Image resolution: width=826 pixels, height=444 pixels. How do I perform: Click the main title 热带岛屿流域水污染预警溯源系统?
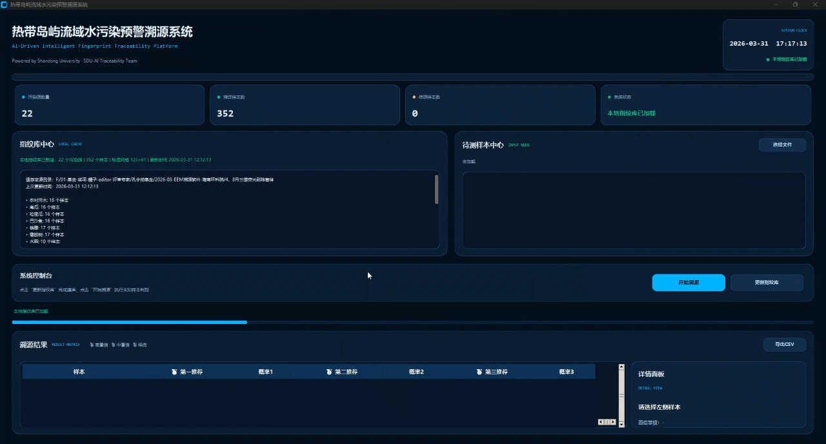click(102, 32)
